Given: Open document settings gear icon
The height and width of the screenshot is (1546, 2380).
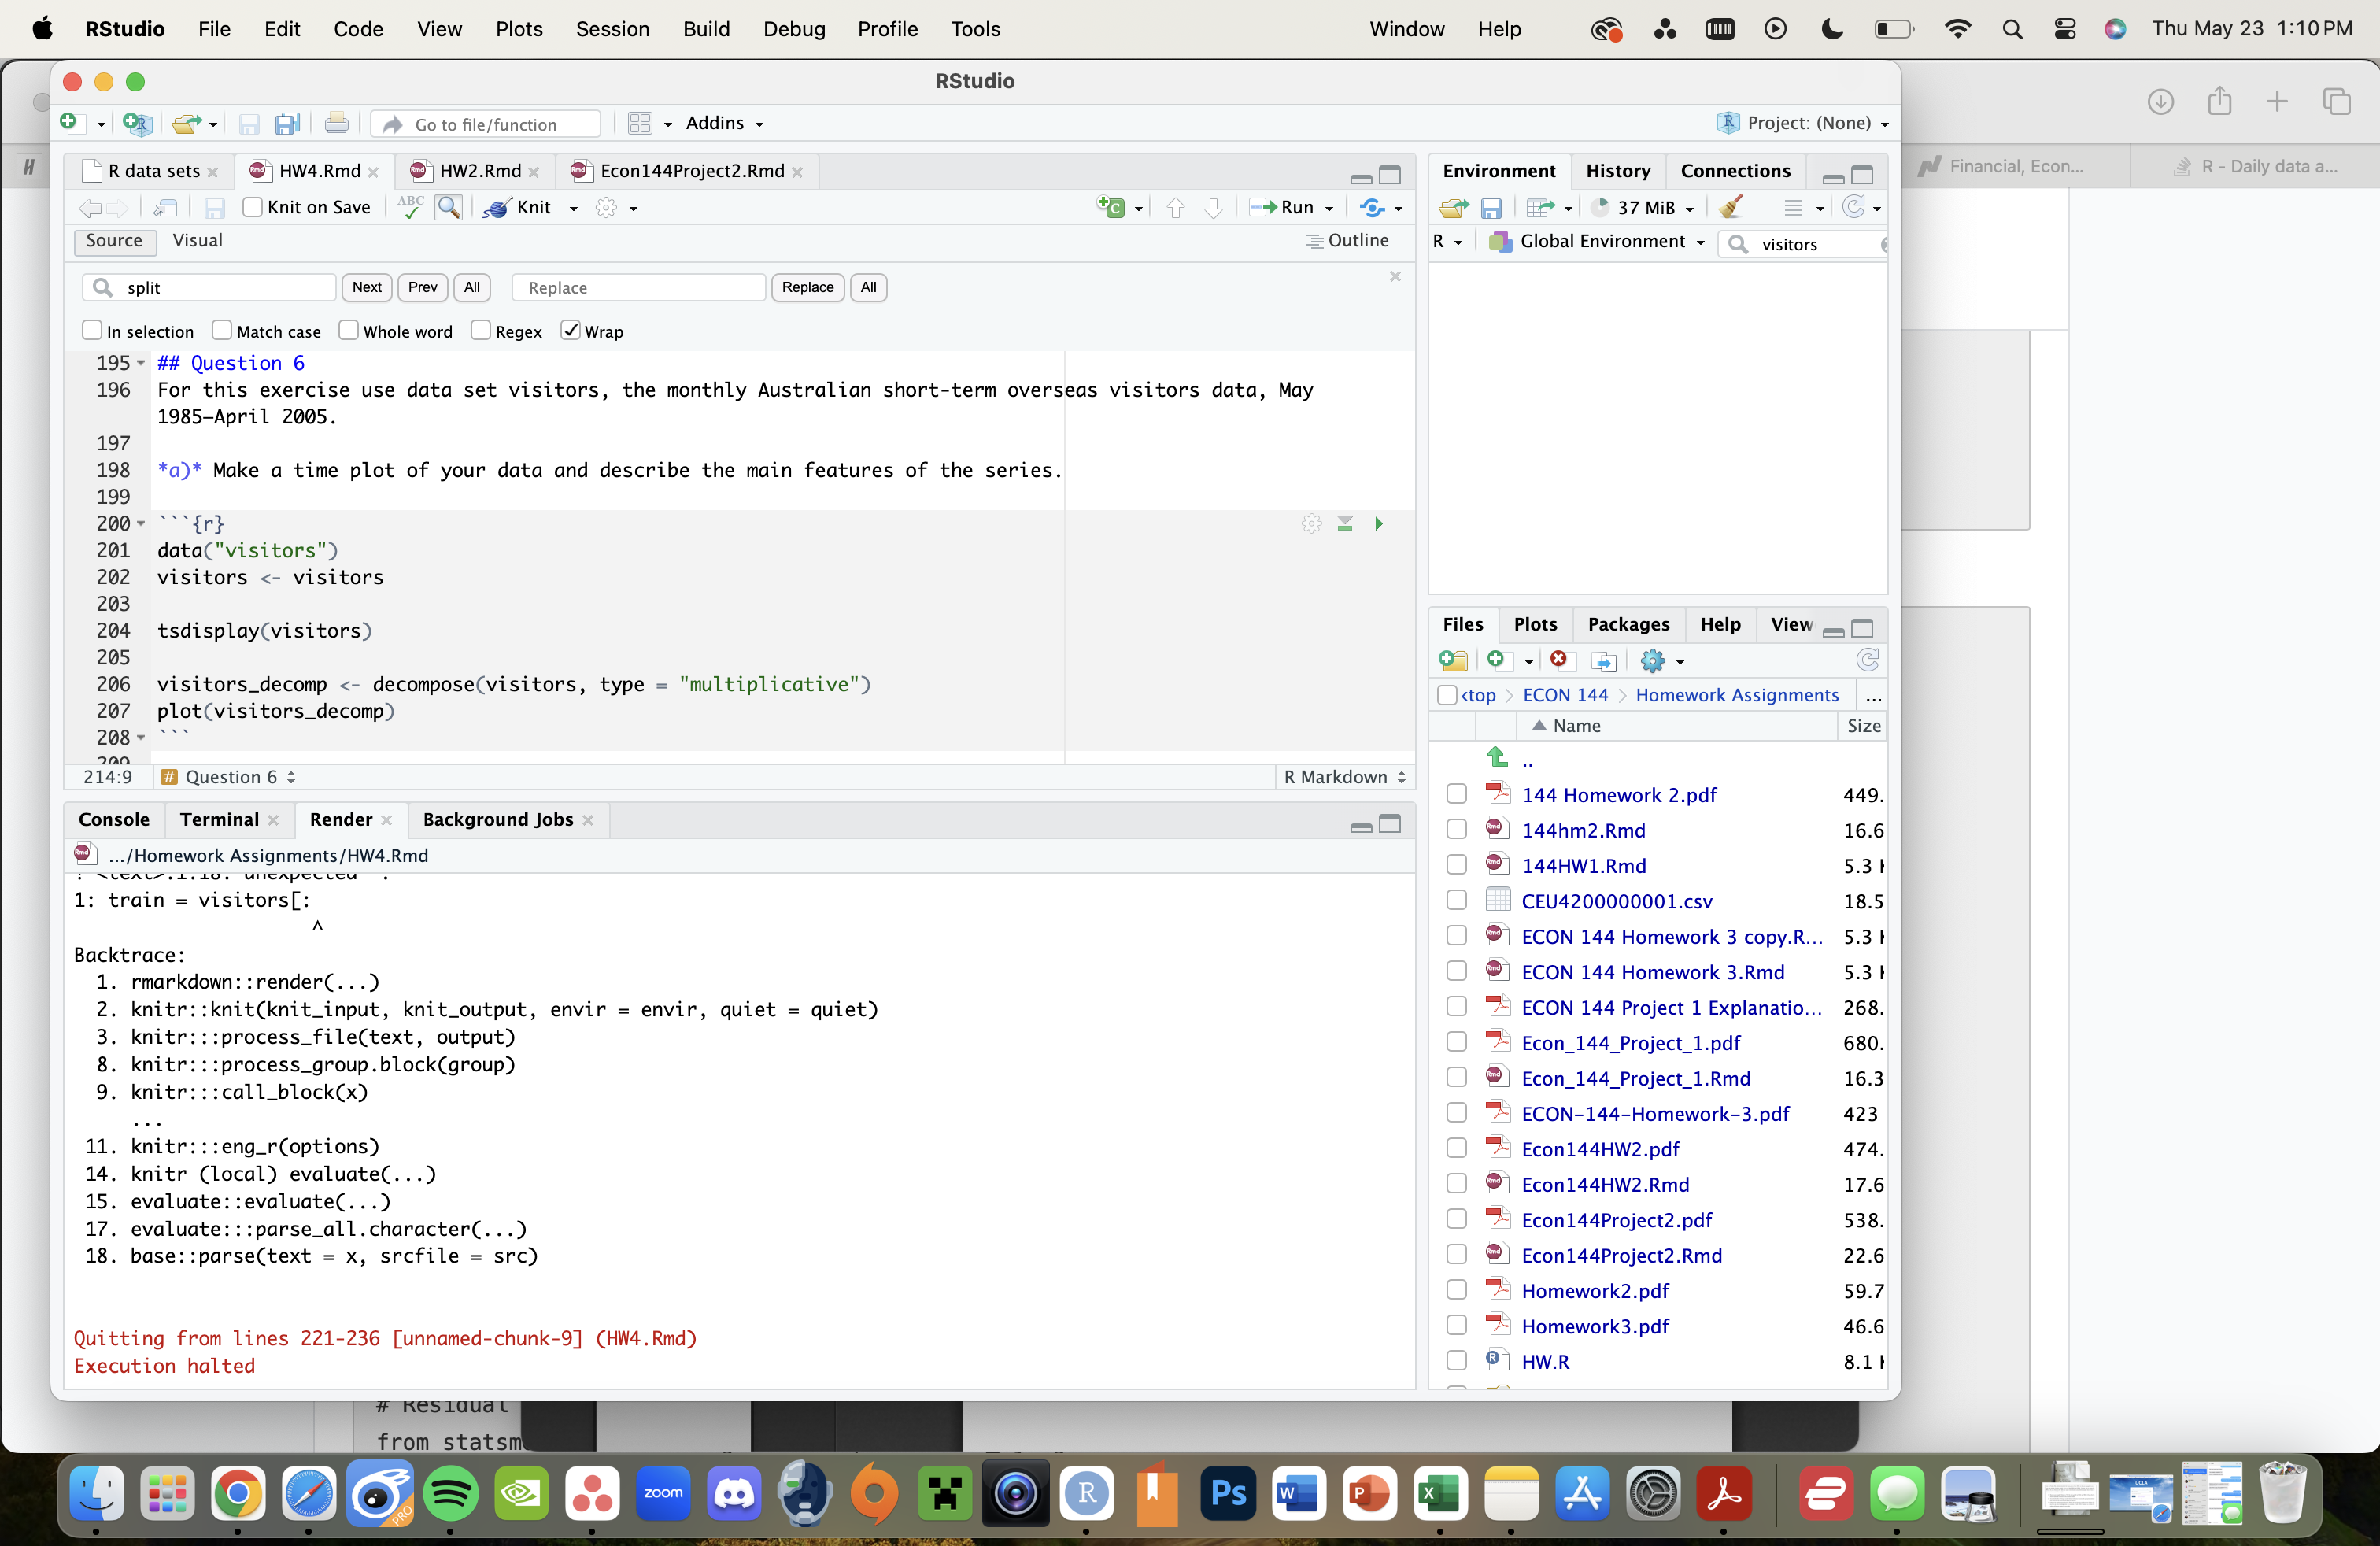Looking at the screenshot, I should click(606, 207).
